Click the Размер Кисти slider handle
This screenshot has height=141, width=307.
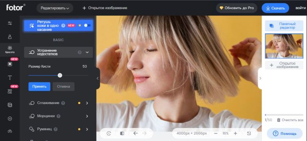pos(60,75)
